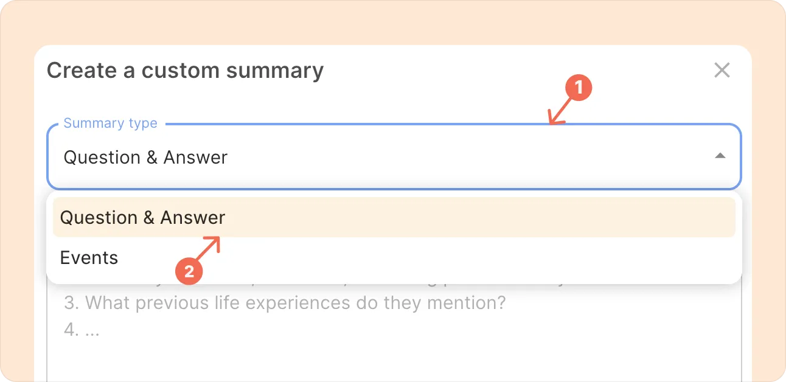Click the red annotation marker numbered 2
Viewport: 786px width, 382px height.
click(x=189, y=271)
